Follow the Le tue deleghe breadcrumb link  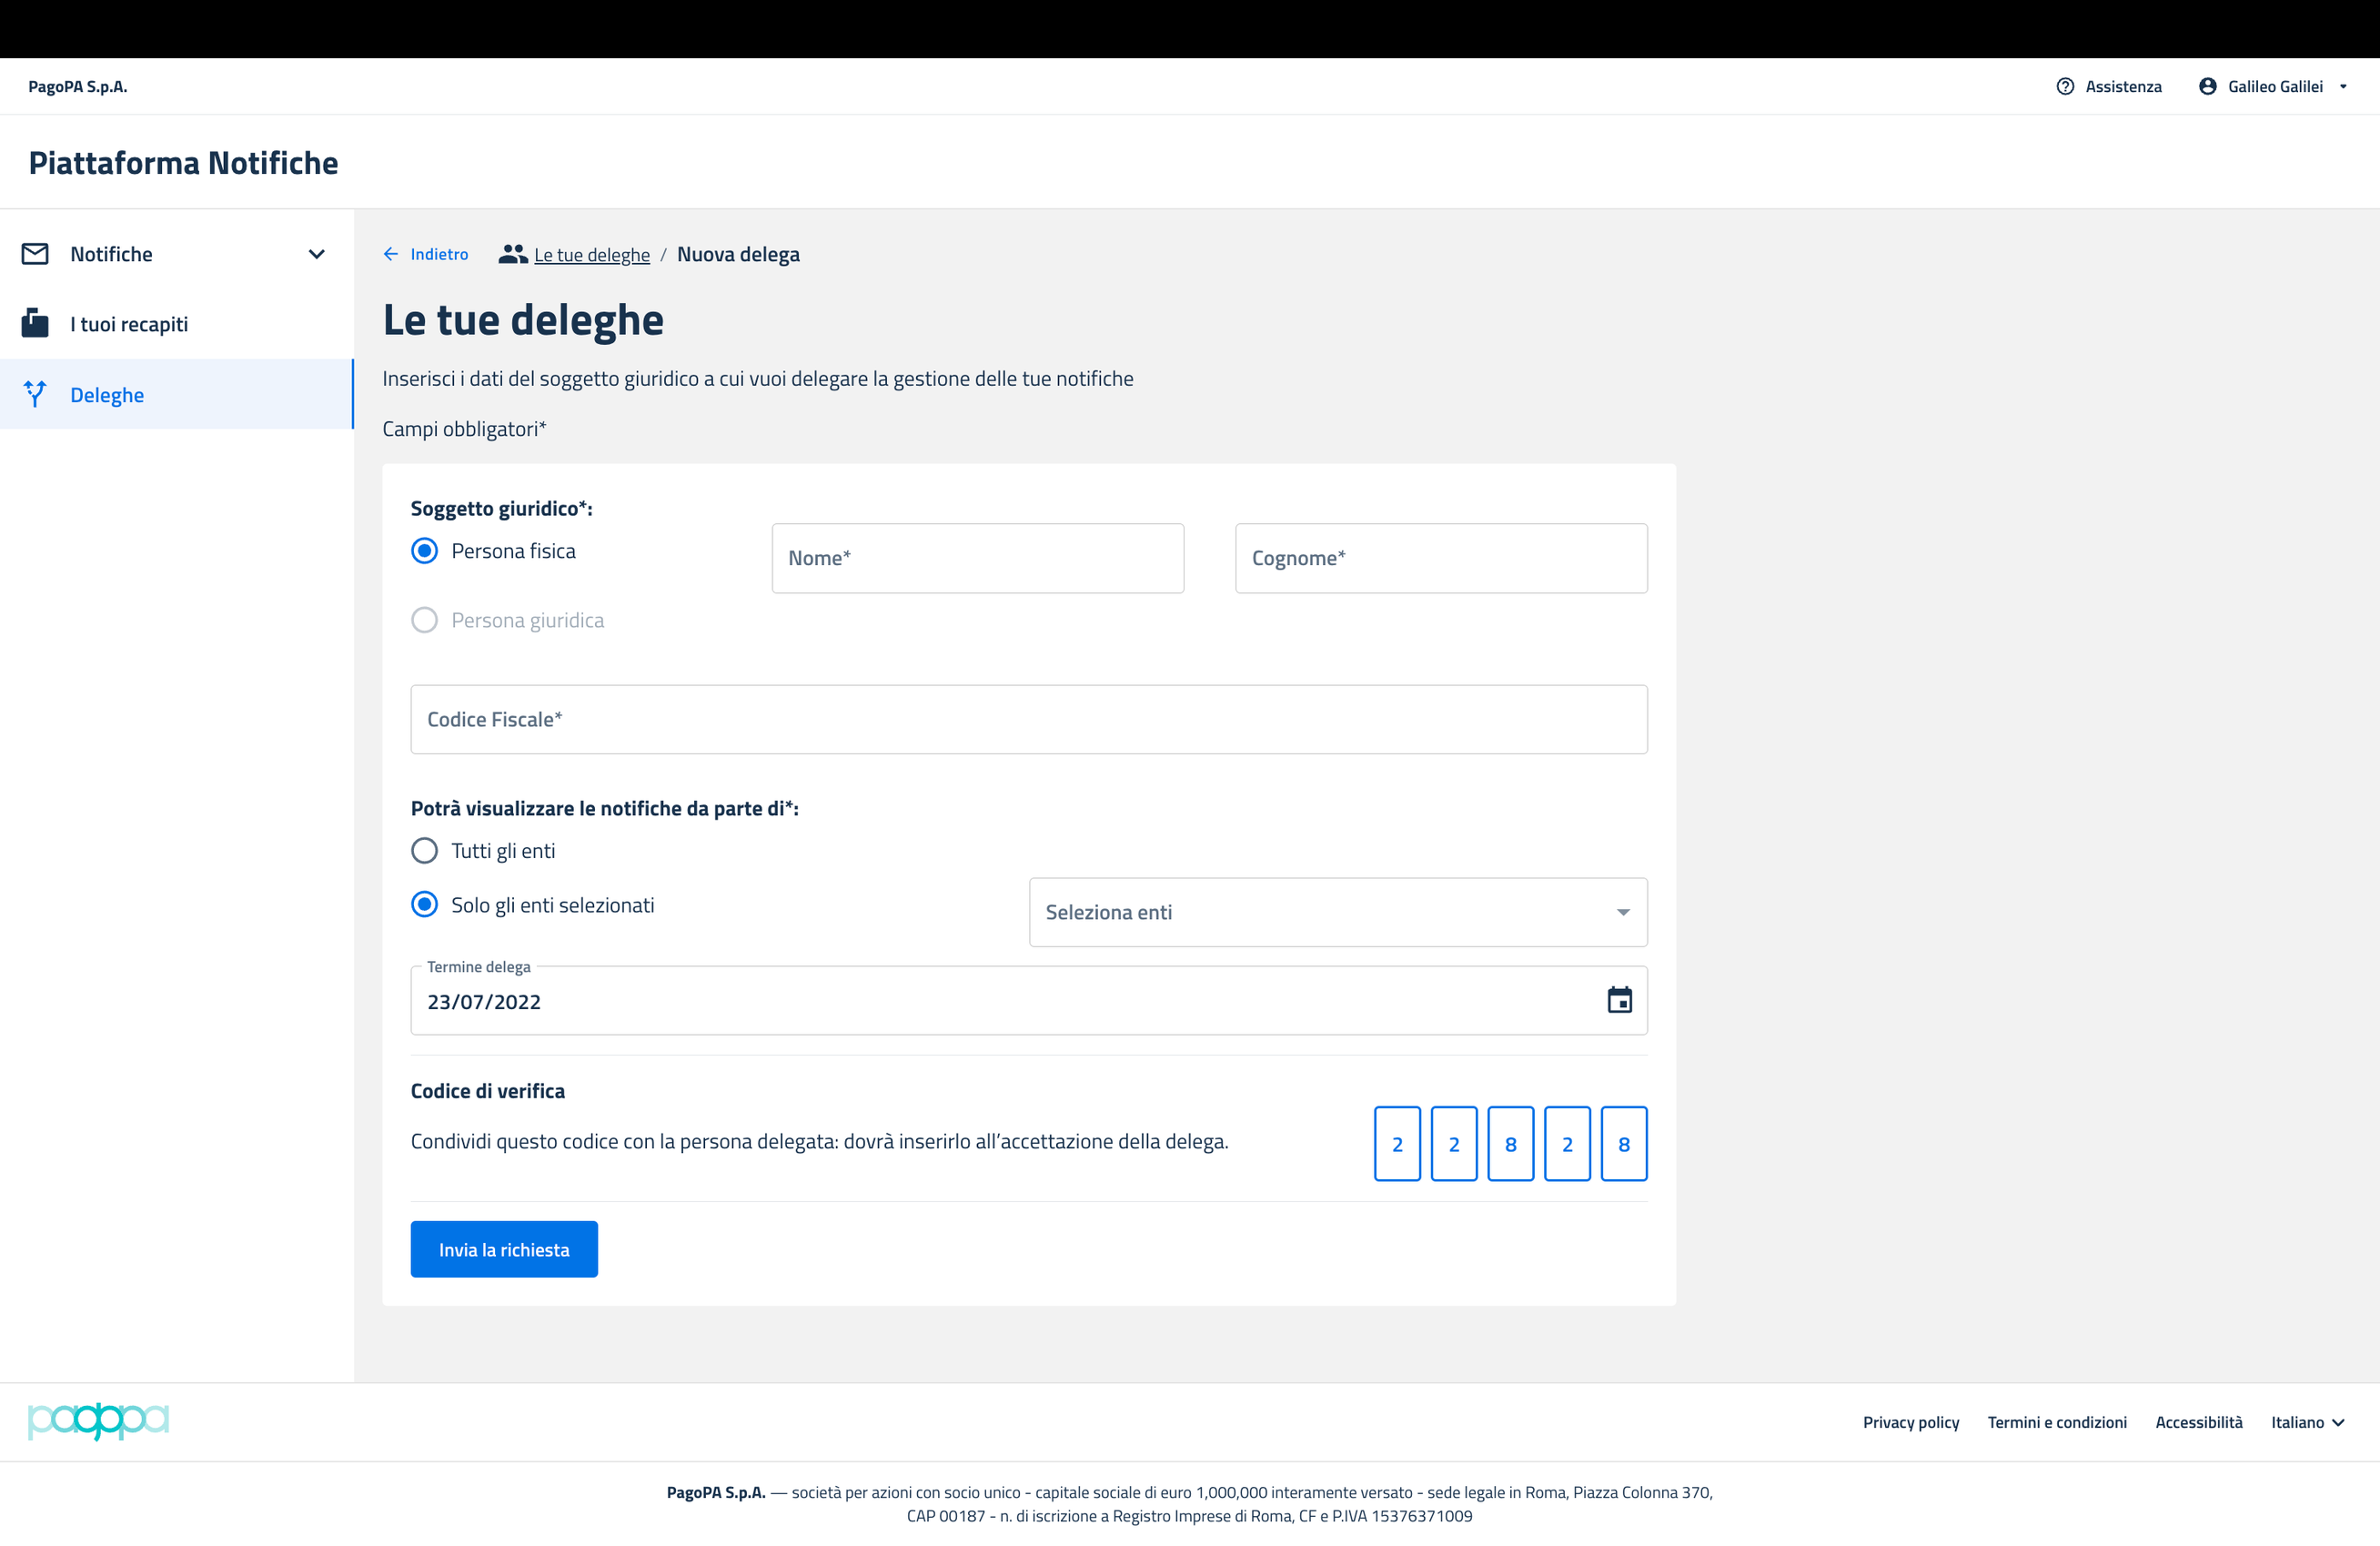(x=591, y=255)
